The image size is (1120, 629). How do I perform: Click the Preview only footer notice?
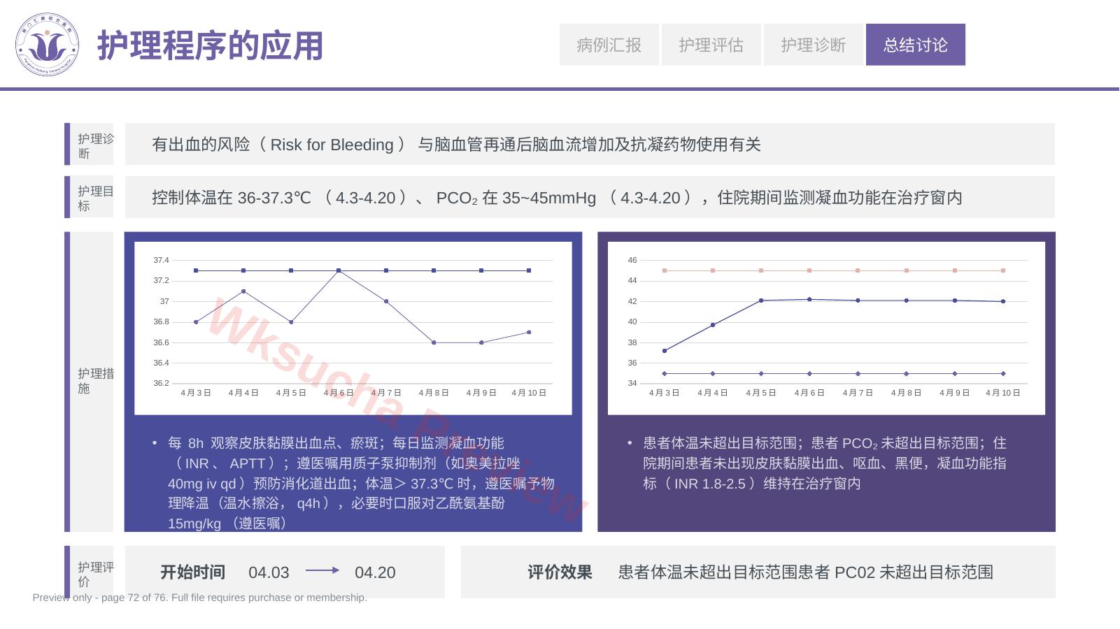(199, 598)
